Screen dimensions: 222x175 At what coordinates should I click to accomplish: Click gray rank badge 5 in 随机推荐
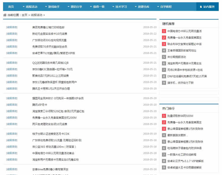[x=164, y=57]
